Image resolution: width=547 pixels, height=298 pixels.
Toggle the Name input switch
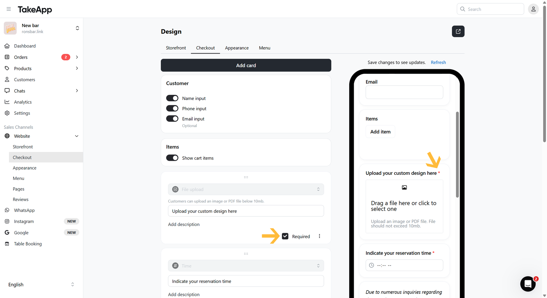[x=172, y=98]
